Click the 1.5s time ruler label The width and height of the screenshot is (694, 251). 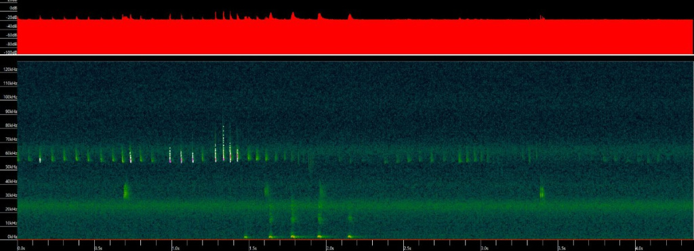point(253,248)
